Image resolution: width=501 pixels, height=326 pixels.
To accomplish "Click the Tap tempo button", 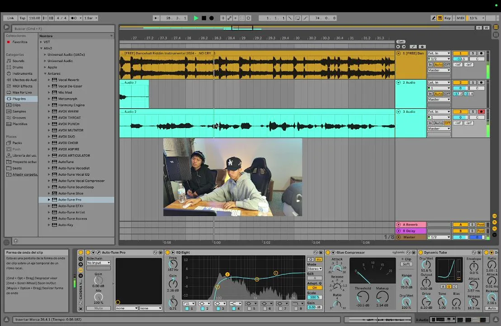I will pos(22,18).
